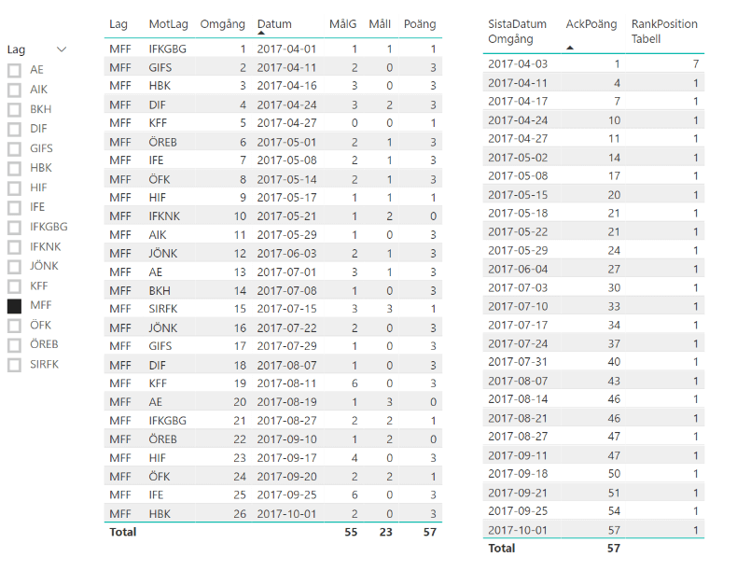737x571 pixels.
Task: Select the RankPosition value 7
Action: pyautogui.click(x=696, y=64)
